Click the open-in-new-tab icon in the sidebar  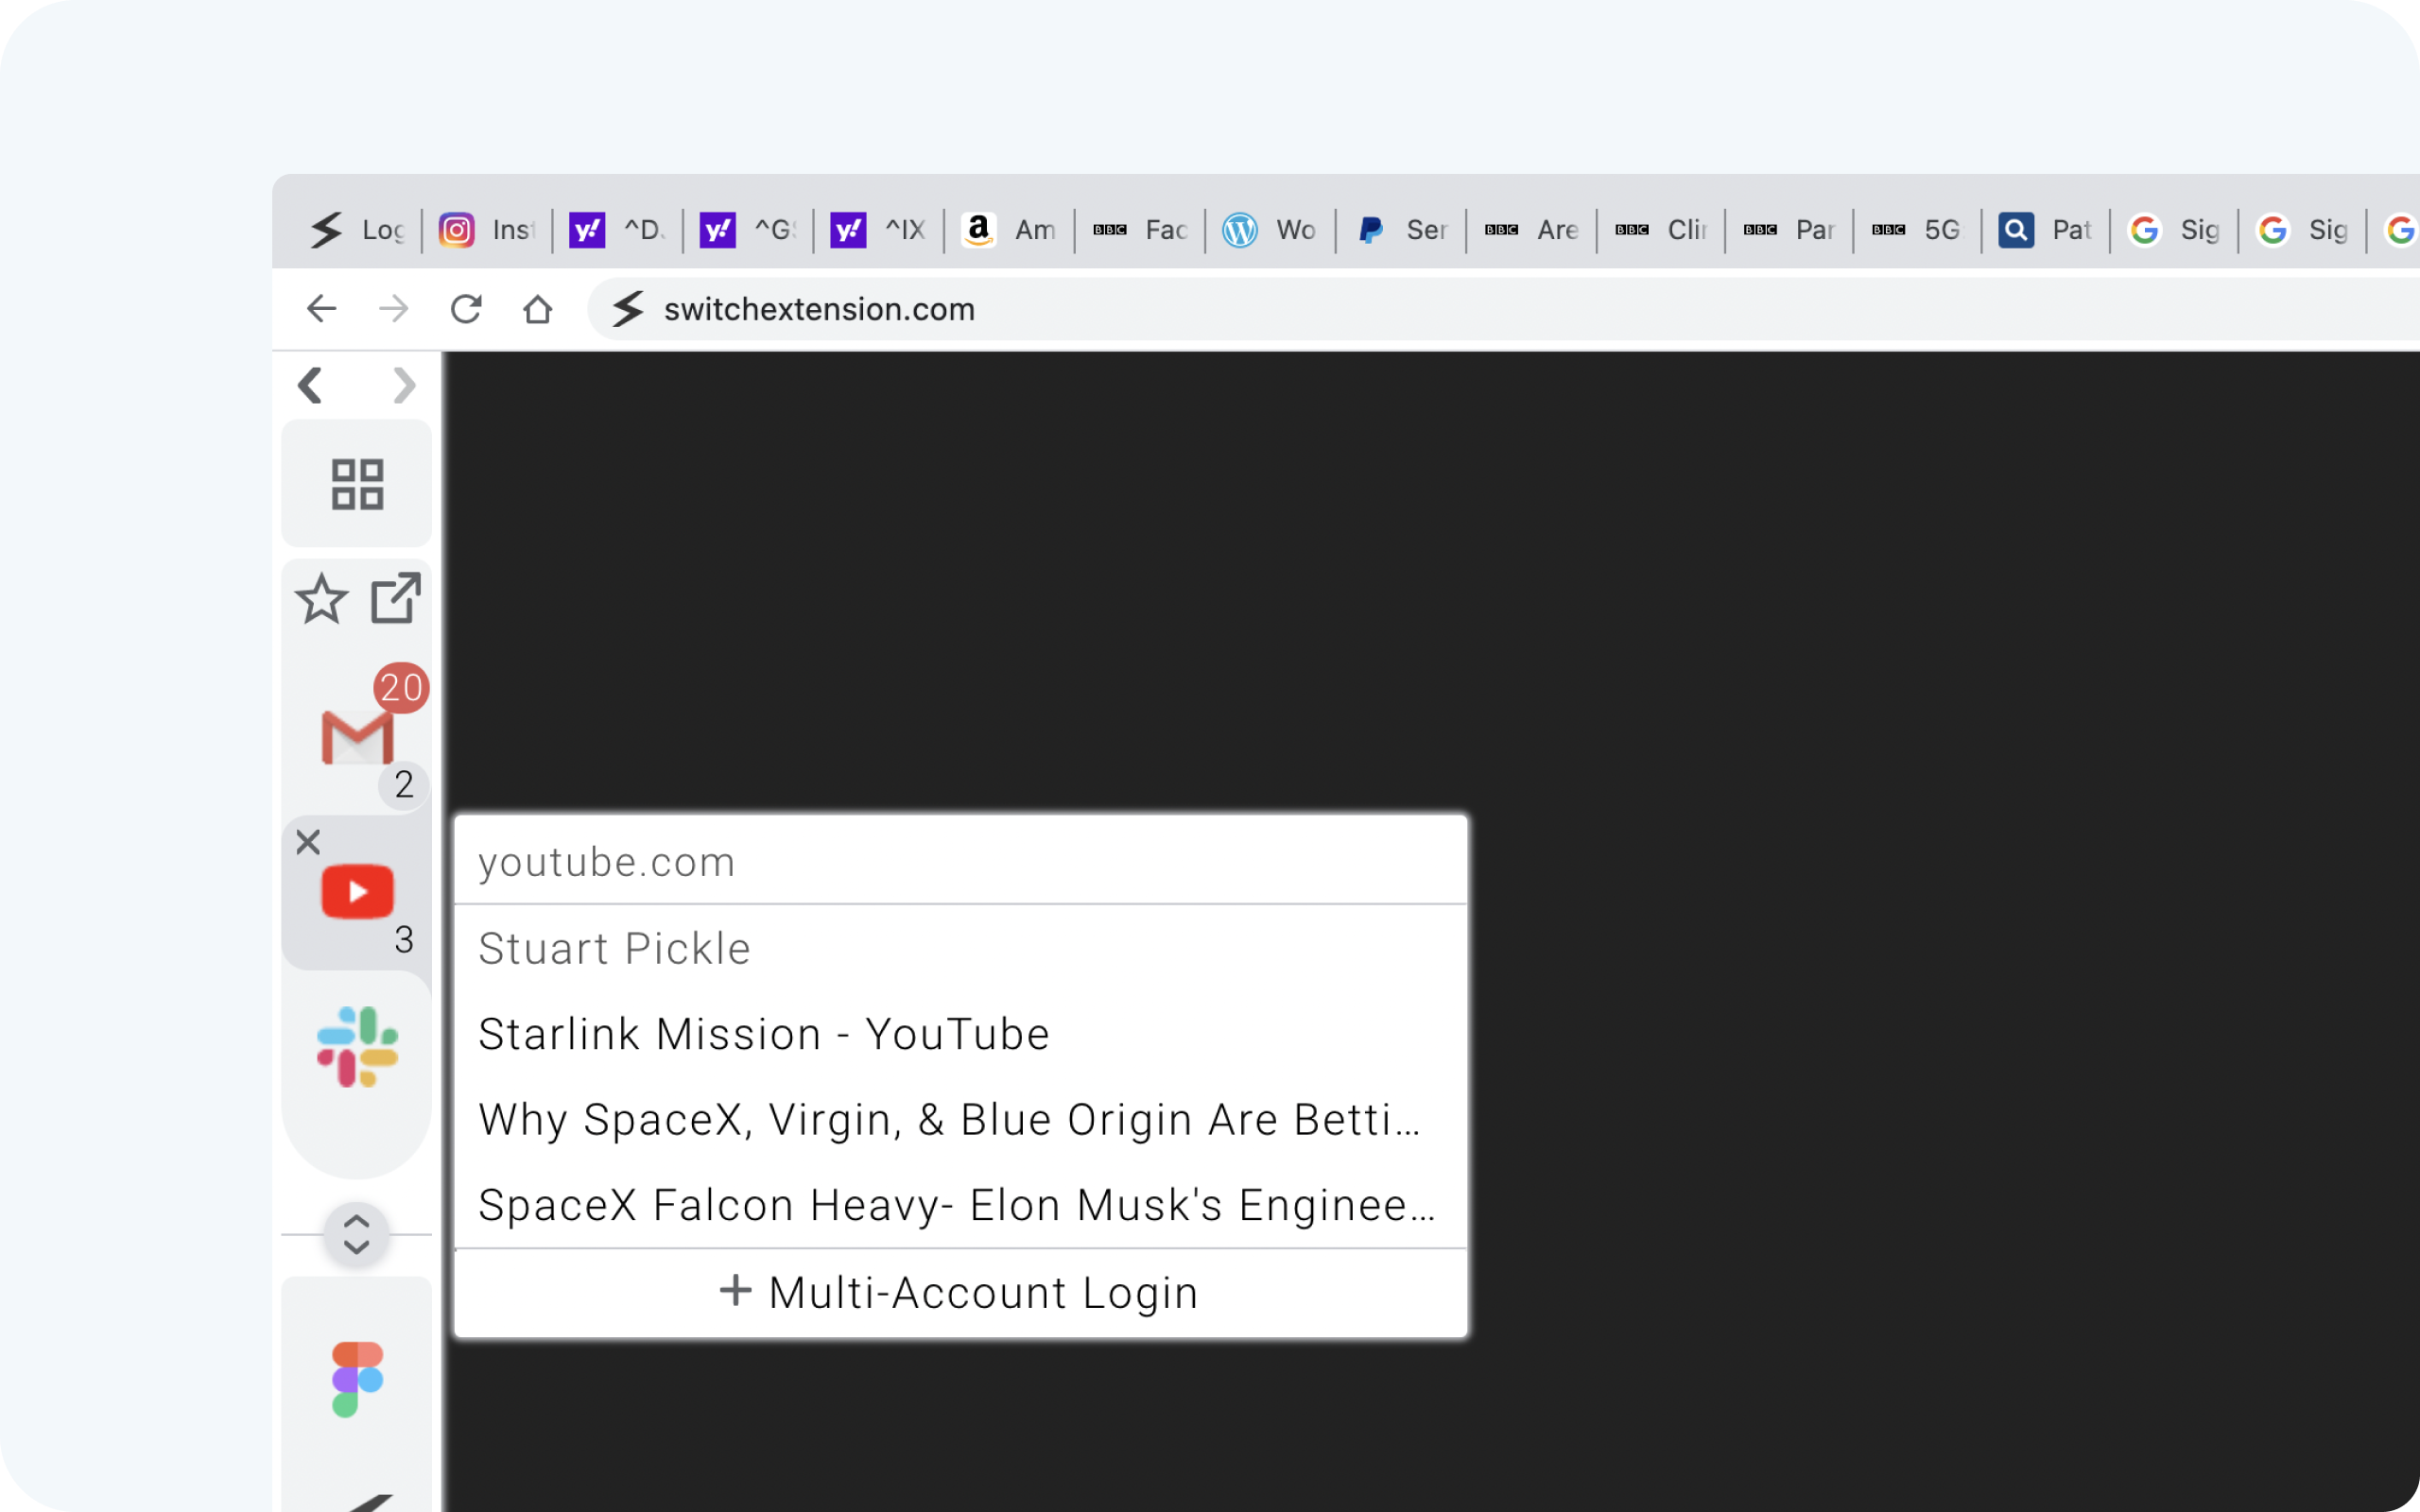click(394, 597)
